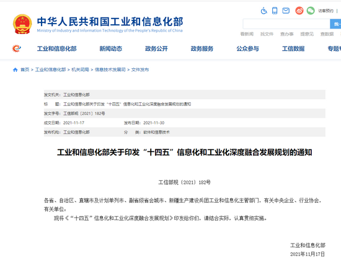This screenshot has width=341, height=259.
Task: Click the mobile phone version icon
Action: (275, 11)
